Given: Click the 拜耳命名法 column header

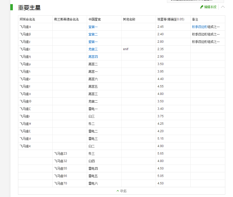Looking at the screenshot, I should pos(27,19).
